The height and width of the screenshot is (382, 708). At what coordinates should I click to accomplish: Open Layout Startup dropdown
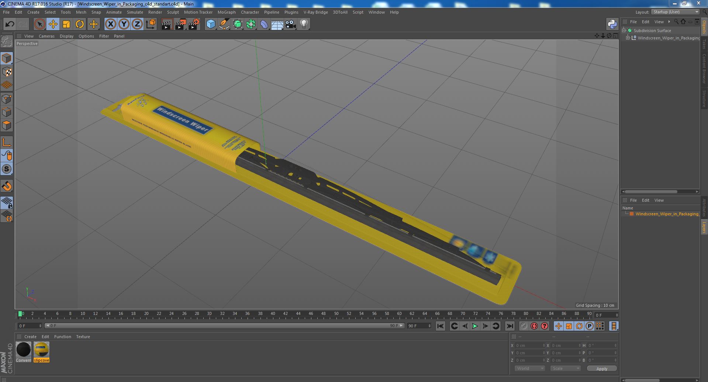(676, 12)
